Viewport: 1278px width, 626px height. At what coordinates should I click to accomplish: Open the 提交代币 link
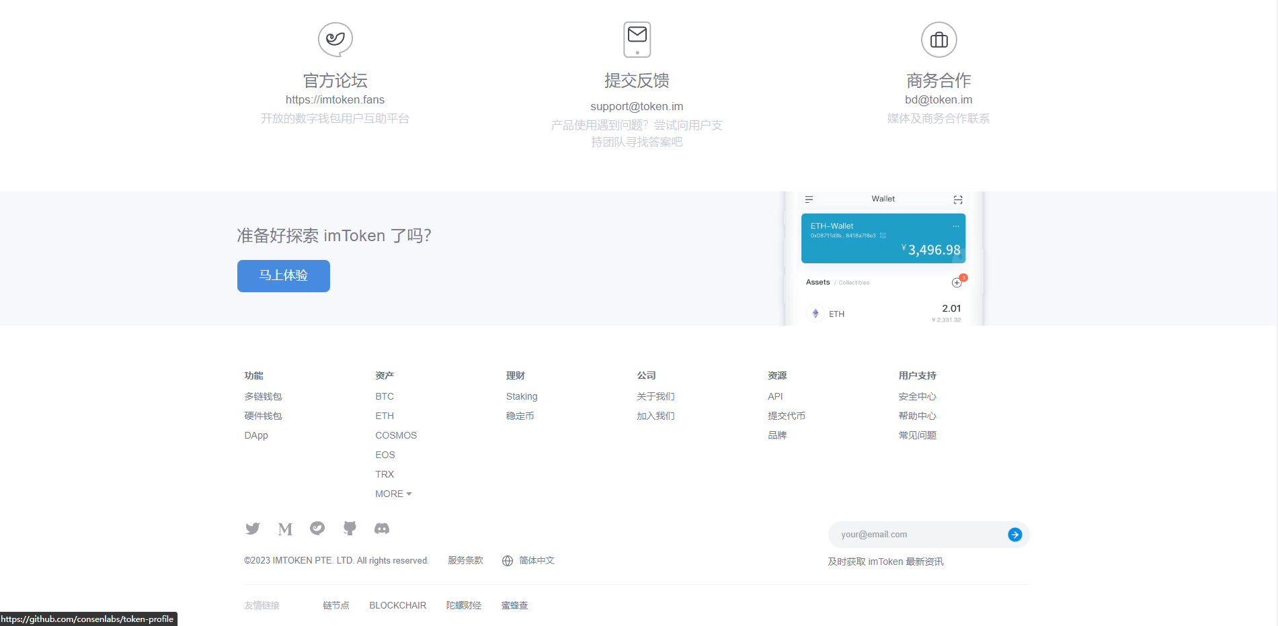point(787,416)
